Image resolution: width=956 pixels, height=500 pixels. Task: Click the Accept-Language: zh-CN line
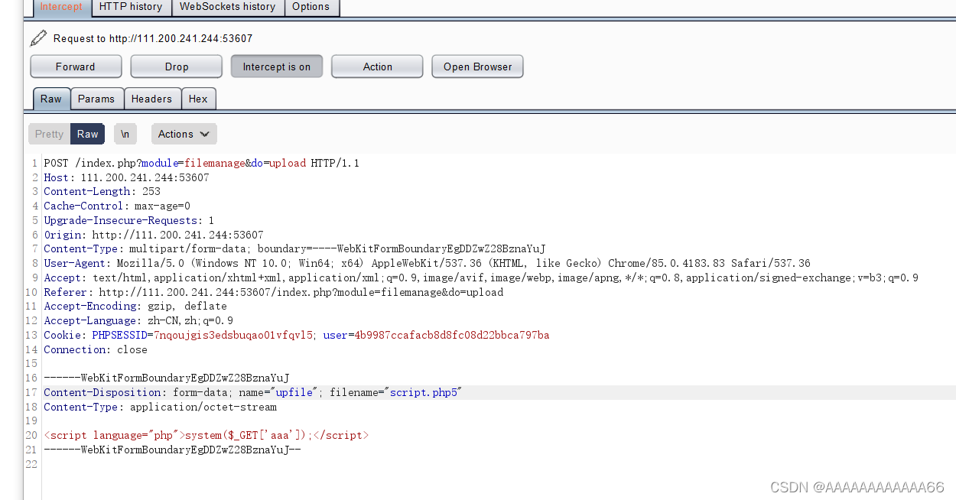pos(138,320)
